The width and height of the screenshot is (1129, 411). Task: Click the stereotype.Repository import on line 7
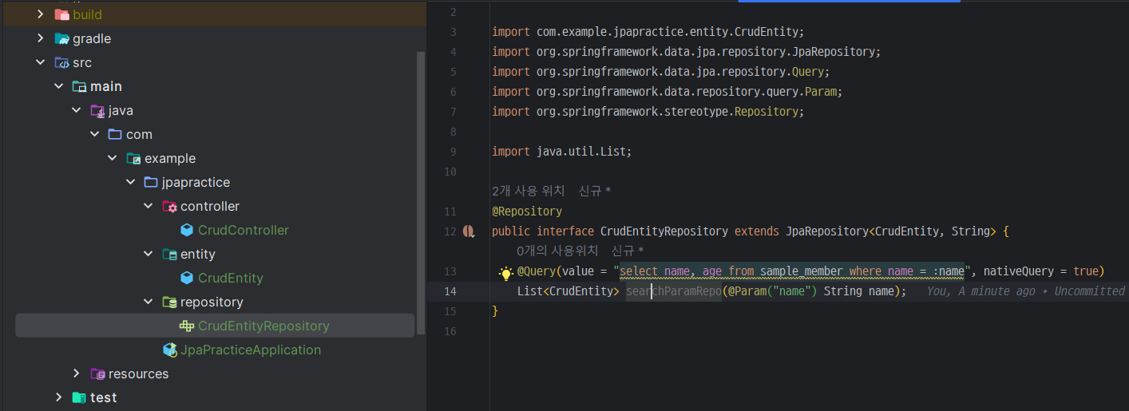tap(648, 112)
